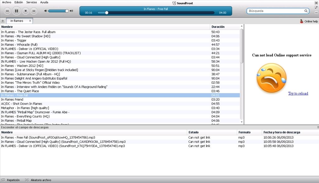Click the results list scrollbar up arrow
Image resolution: width=319 pixels, height=183 pixels.
pyautogui.click(x=242, y=26)
